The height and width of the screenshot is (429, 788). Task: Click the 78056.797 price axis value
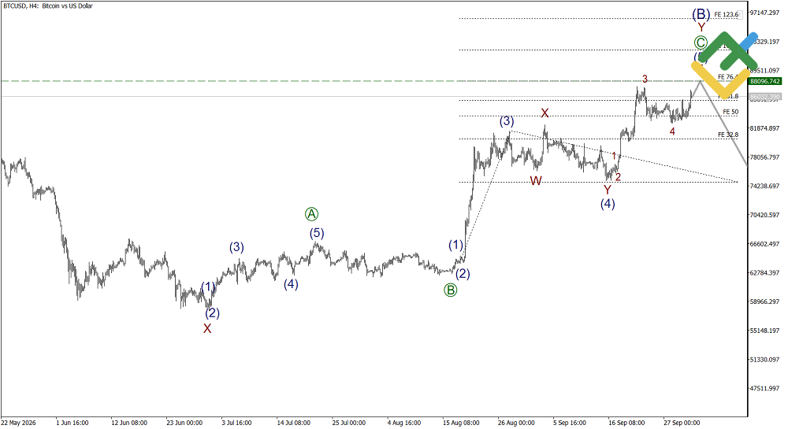tap(765, 157)
